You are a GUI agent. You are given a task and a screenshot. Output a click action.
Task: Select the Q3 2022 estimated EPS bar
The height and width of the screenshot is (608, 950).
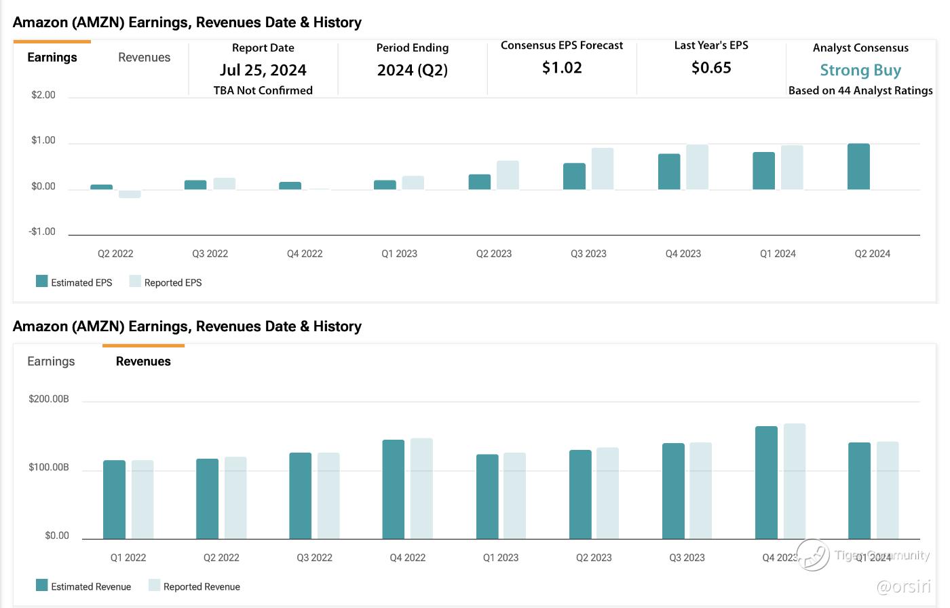coord(195,185)
